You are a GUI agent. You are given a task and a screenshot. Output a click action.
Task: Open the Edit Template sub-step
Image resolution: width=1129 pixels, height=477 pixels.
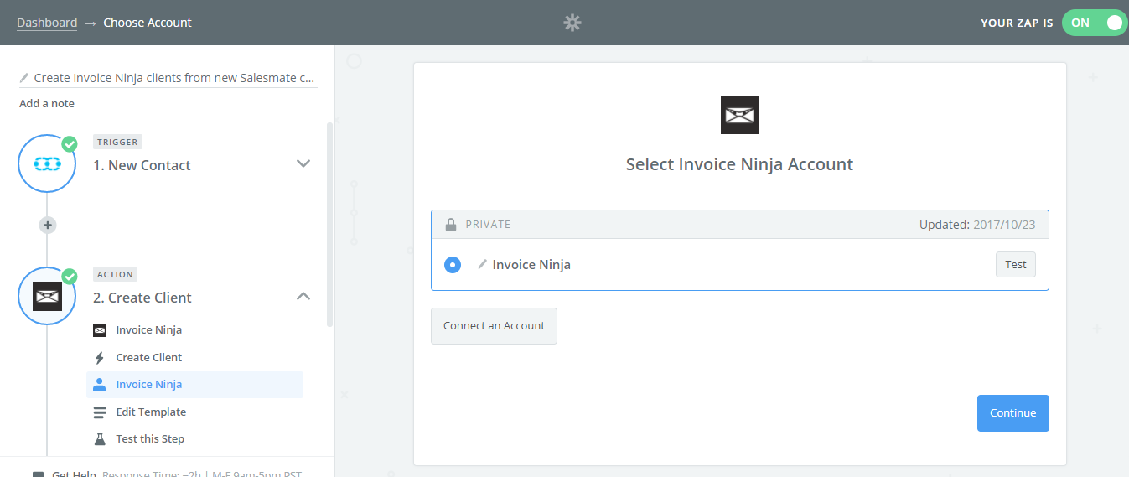tap(194, 412)
